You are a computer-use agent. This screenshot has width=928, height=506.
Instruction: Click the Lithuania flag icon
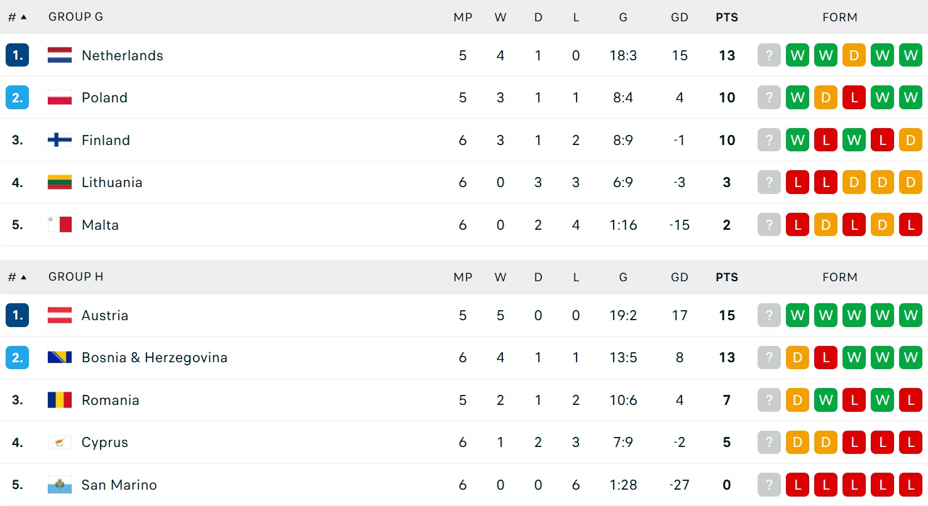[60, 182]
